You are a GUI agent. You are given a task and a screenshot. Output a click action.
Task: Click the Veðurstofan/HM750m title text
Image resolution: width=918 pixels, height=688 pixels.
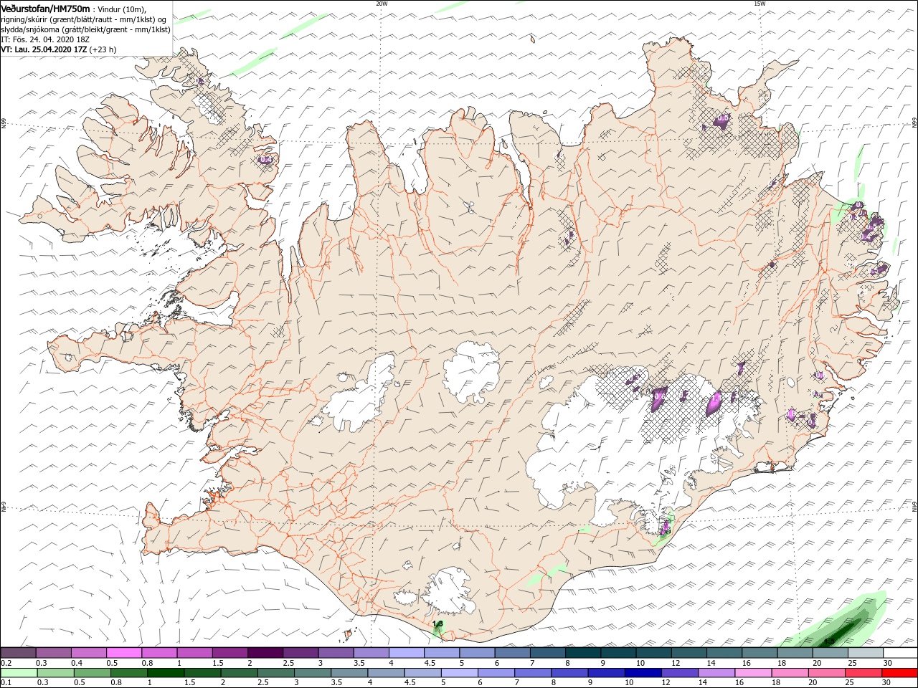[x=46, y=8]
